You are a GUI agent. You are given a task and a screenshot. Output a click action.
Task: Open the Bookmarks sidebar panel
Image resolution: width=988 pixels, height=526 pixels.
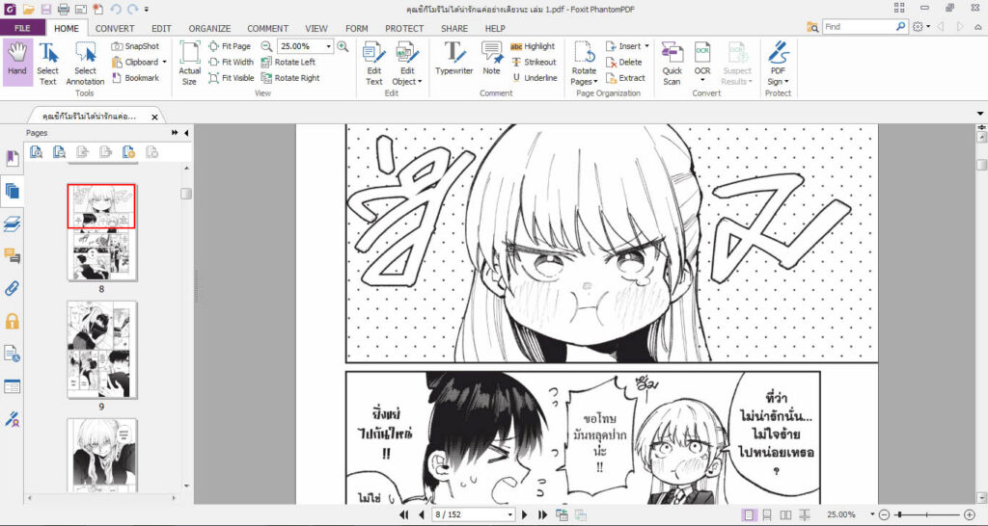(x=12, y=159)
